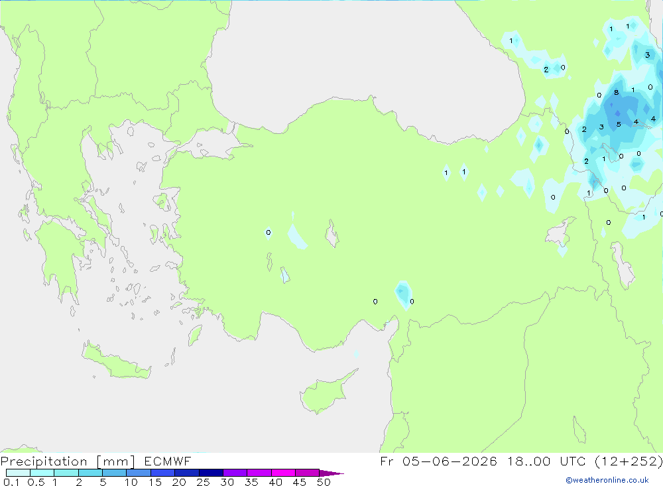This screenshot has height=486, width=663.
Task: Click the "8" precipitation value on the map
Action: [x=616, y=93]
